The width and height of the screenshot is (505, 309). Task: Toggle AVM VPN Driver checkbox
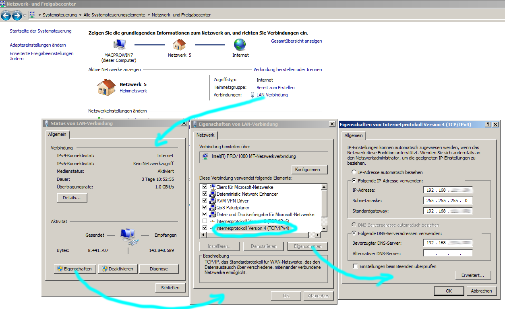point(205,201)
